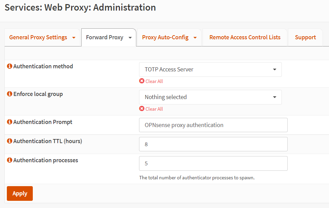Focus the Authentication Prompt text field
The height and width of the screenshot is (208, 329).
[213, 125]
